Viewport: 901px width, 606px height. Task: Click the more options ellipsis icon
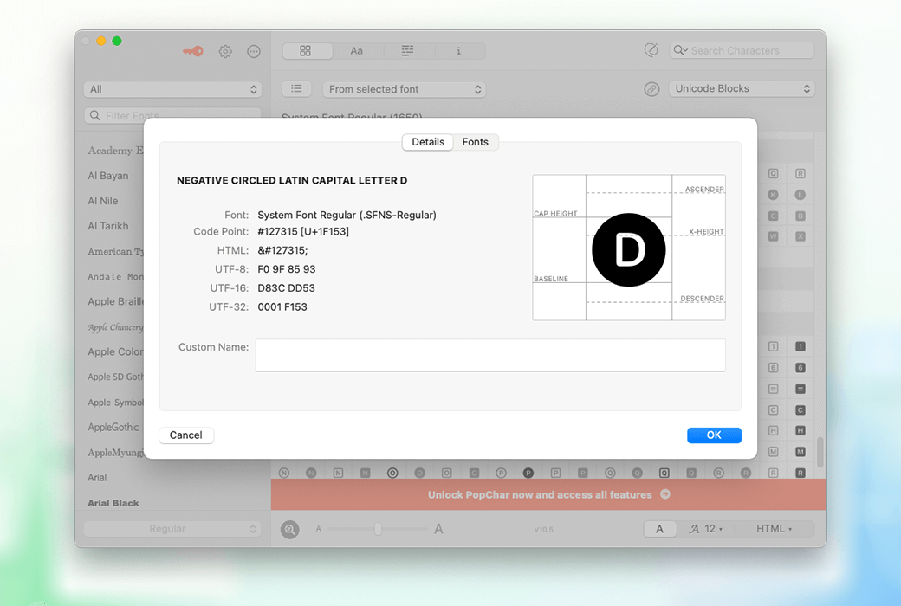(254, 51)
